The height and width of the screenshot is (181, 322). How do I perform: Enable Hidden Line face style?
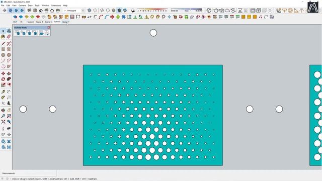[108, 10]
